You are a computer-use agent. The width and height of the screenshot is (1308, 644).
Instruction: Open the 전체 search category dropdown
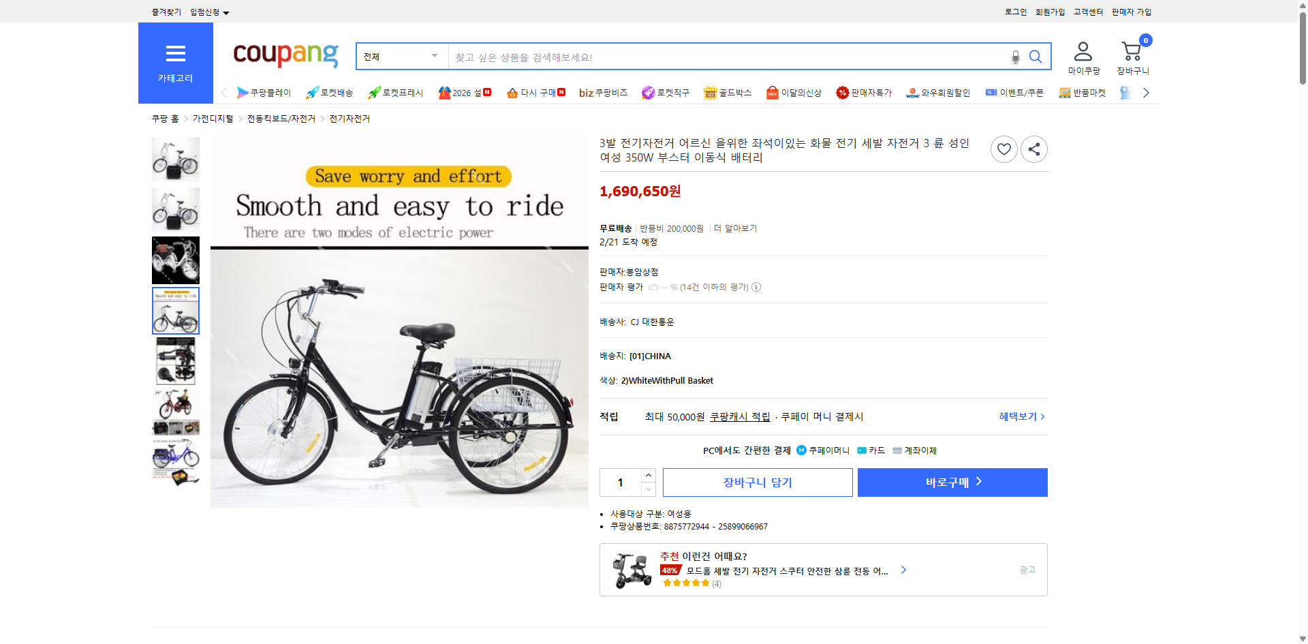(x=400, y=57)
